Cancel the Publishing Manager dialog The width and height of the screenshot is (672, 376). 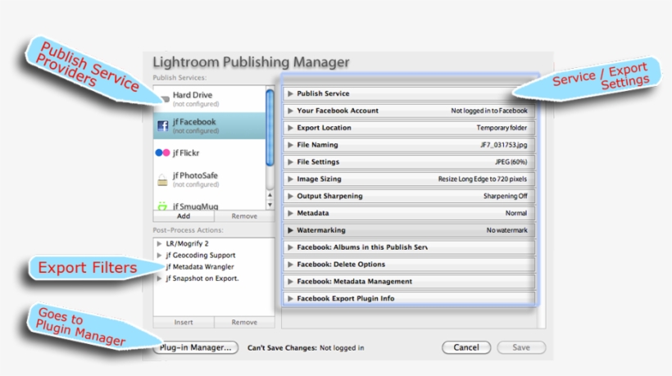(x=466, y=347)
